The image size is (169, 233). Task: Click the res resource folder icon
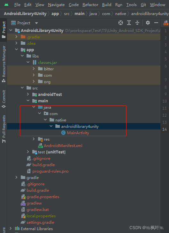[40, 139]
